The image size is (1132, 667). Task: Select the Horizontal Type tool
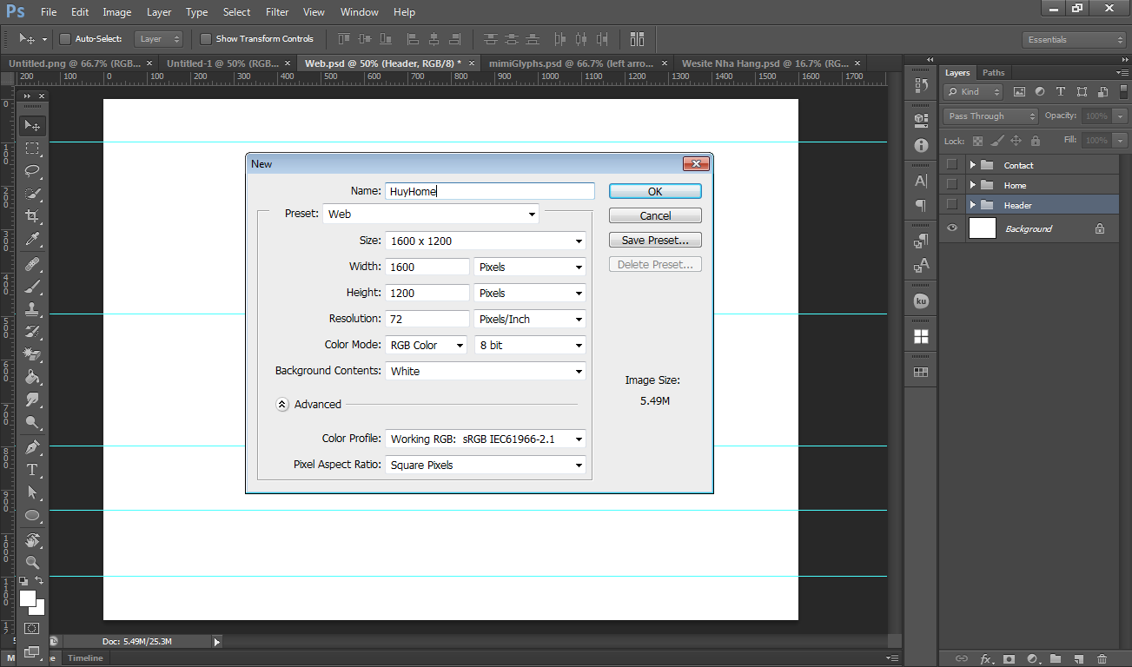point(32,470)
